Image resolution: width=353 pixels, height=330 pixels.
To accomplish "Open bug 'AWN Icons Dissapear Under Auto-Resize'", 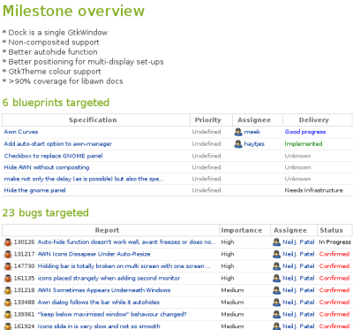I will pyautogui.click(x=94, y=254).
